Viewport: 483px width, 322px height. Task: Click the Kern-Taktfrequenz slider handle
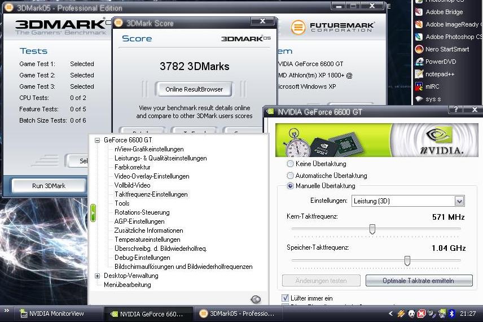(372, 229)
